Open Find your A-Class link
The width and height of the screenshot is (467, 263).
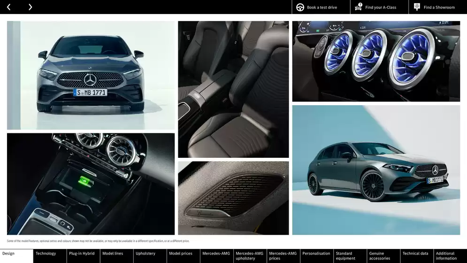(x=379, y=7)
